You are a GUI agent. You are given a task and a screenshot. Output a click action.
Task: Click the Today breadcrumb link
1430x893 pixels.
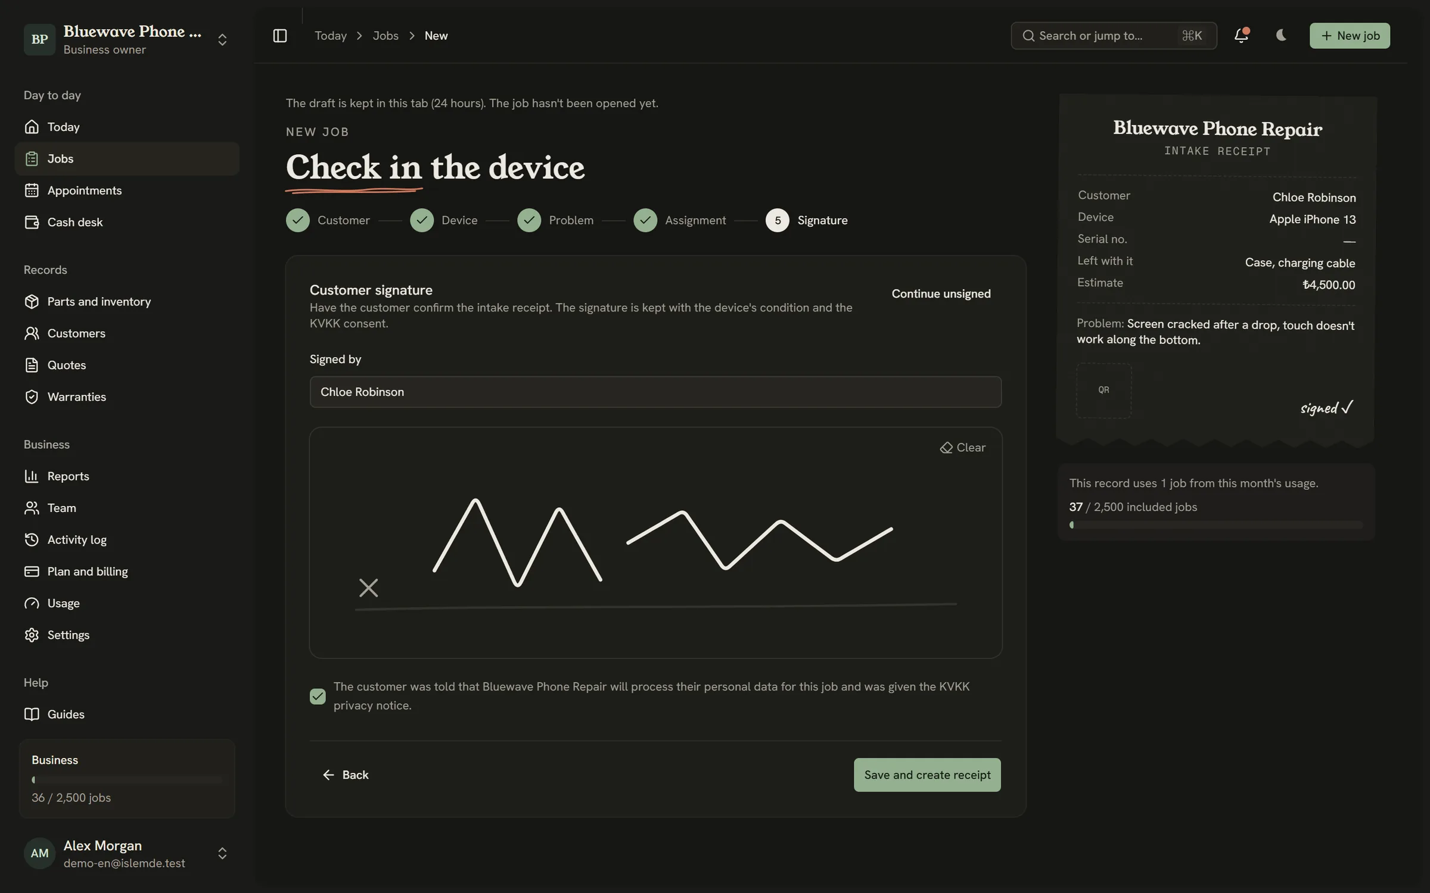point(331,36)
